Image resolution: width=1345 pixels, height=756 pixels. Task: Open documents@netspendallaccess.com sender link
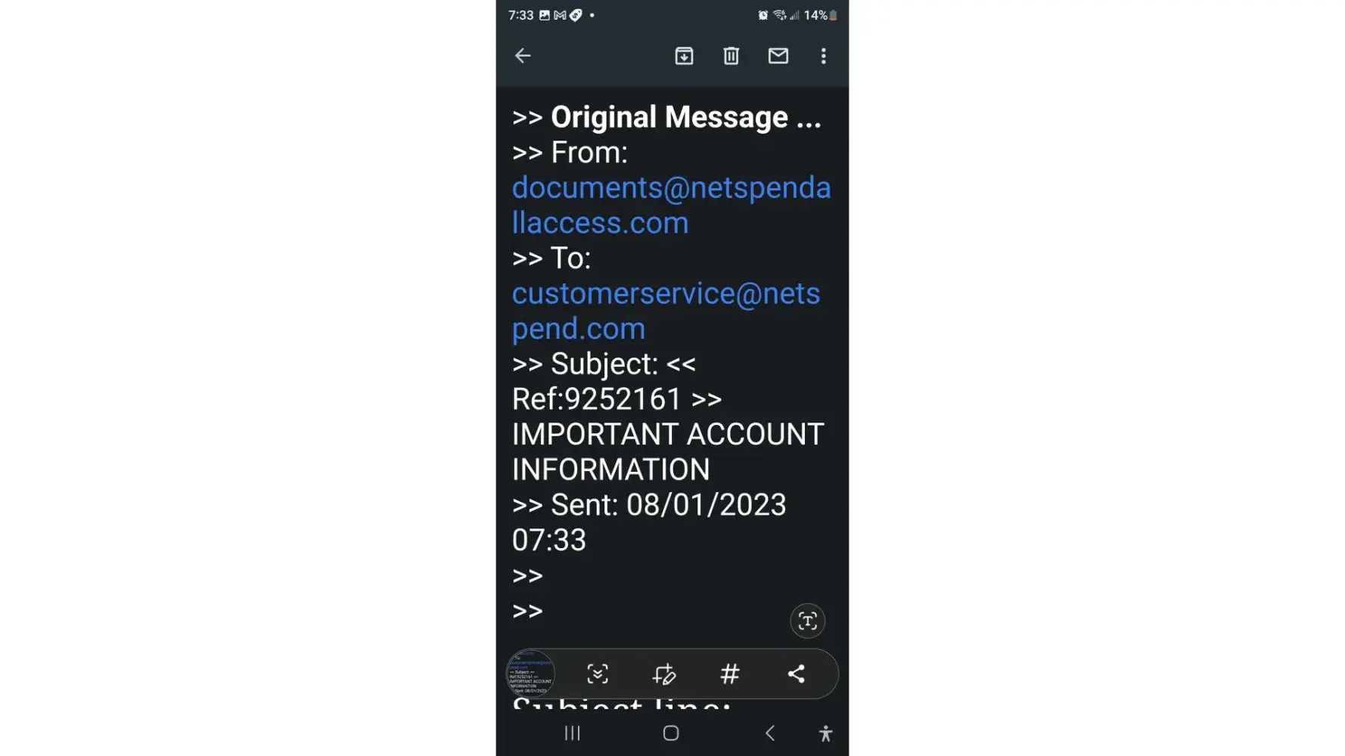point(672,205)
